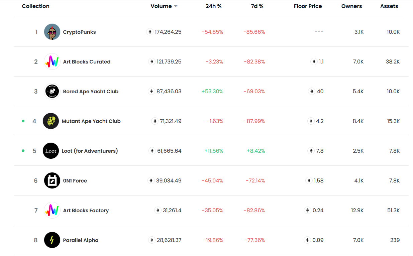Click the 0N1 Force logo icon
413x256 pixels.
pyautogui.click(x=52, y=181)
